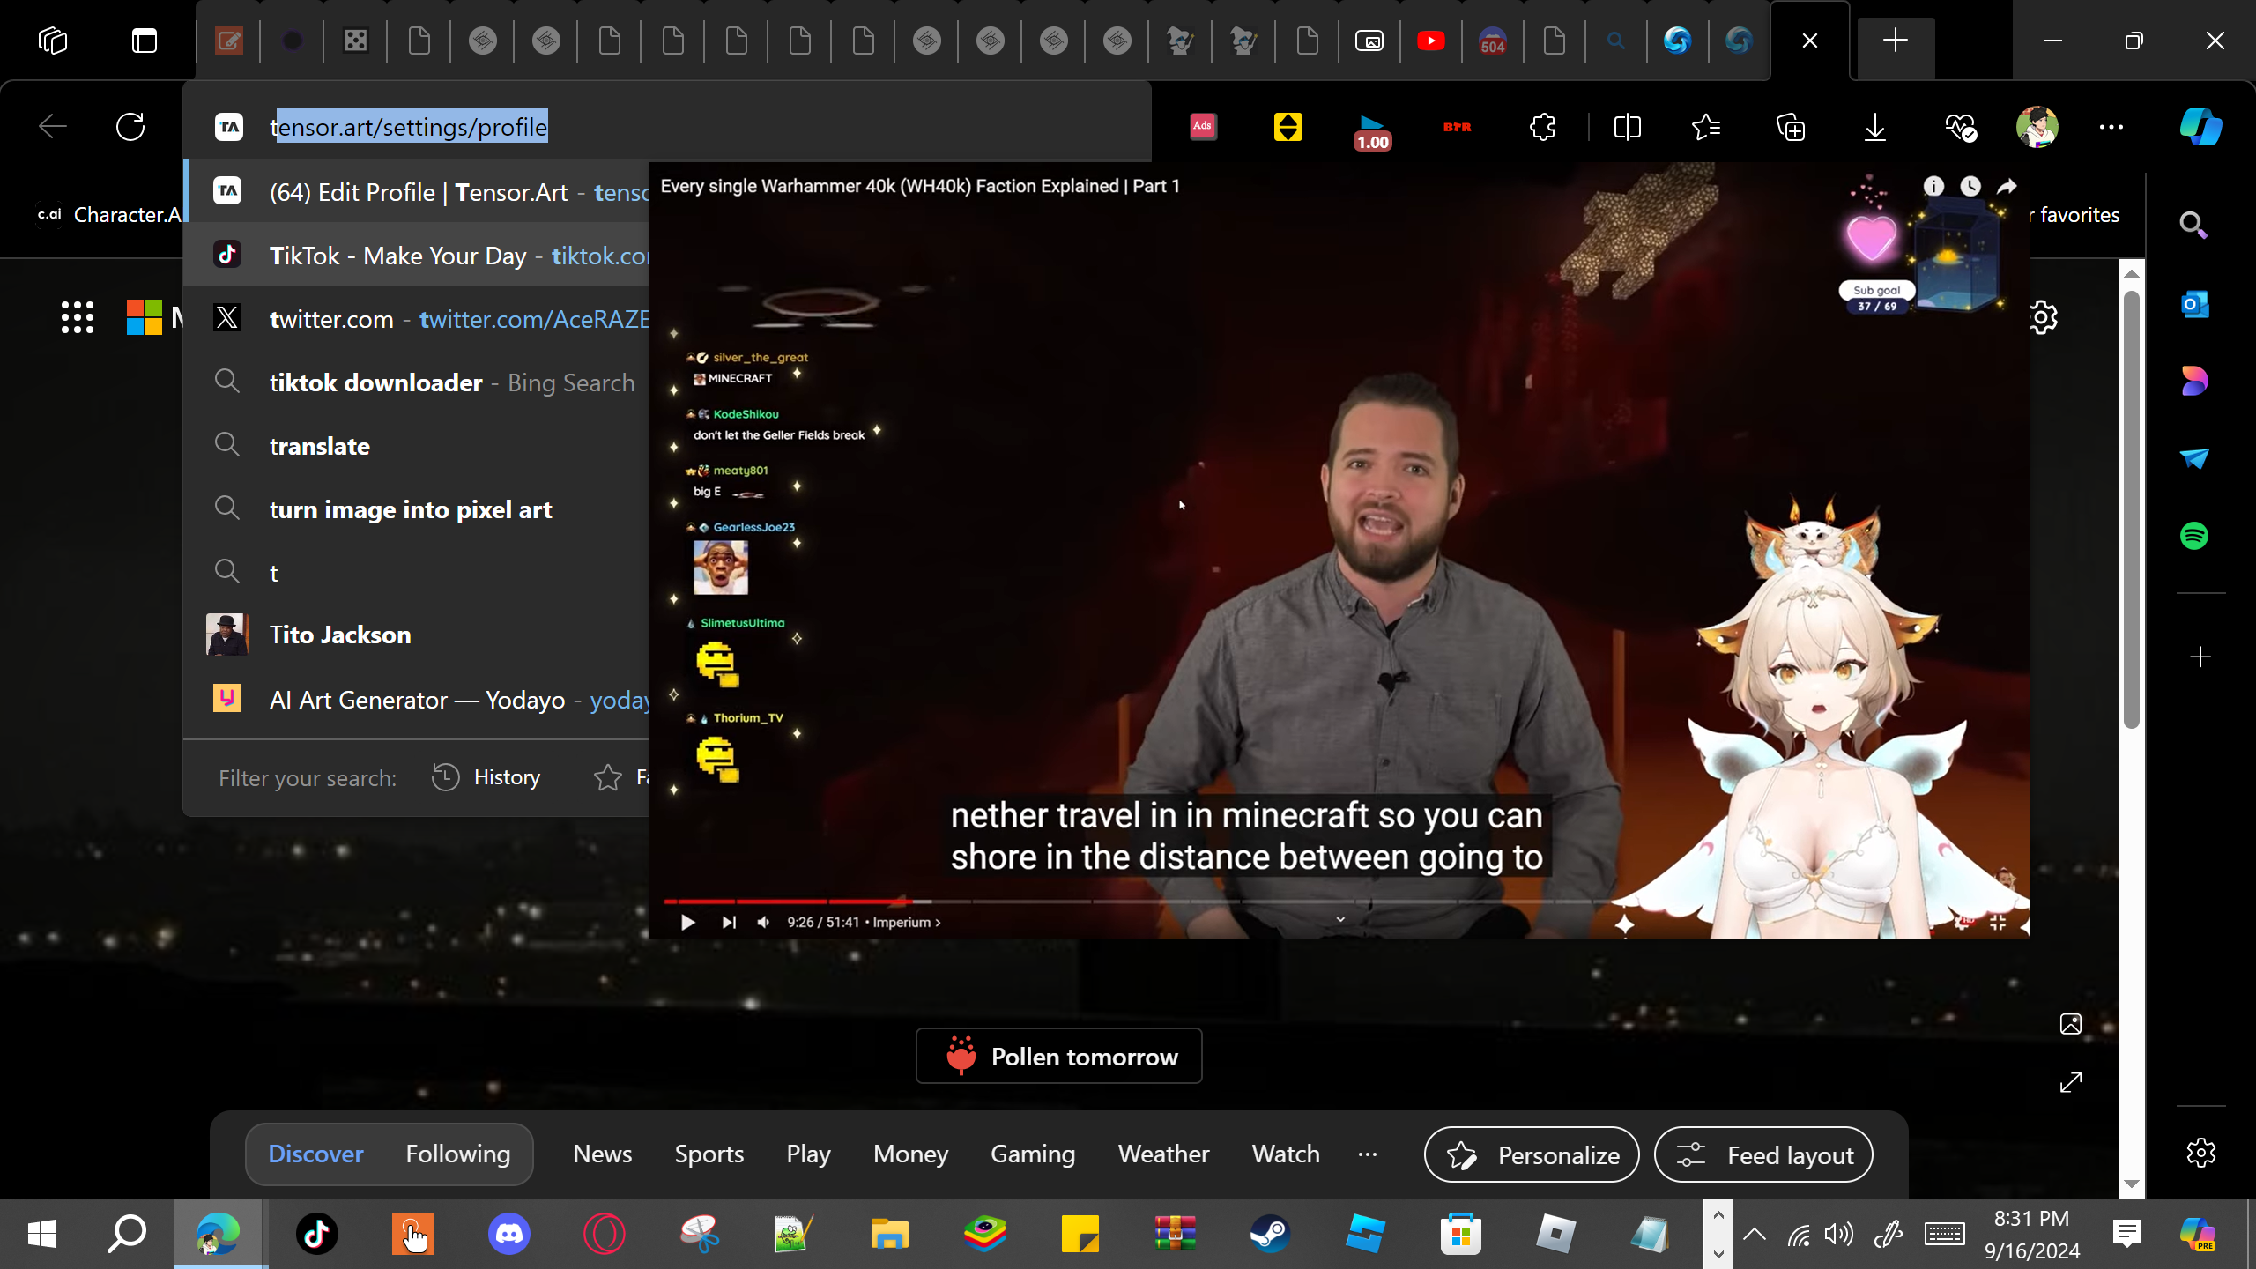The height and width of the screenshot is (1269, 2256).
Task: Switch to the 504 badge tab
Action: (1492, 41)
